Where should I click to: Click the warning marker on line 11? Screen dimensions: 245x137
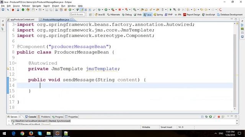[8, 68]
